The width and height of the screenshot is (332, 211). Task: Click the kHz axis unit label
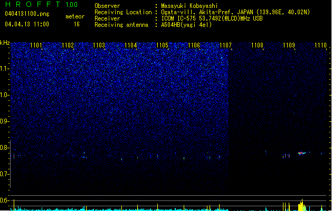click(x=5, y=43)
